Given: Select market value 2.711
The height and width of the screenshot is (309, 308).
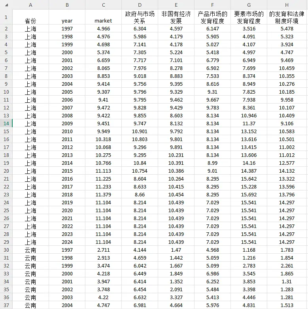Looking at the screenshot, I should pos(103,250).
